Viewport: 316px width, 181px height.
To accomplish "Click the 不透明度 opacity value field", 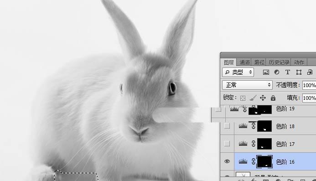I will coord(309,85).
